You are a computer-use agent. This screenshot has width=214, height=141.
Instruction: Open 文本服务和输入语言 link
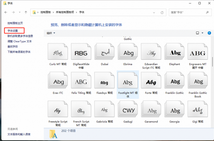(x=19, y=134)
